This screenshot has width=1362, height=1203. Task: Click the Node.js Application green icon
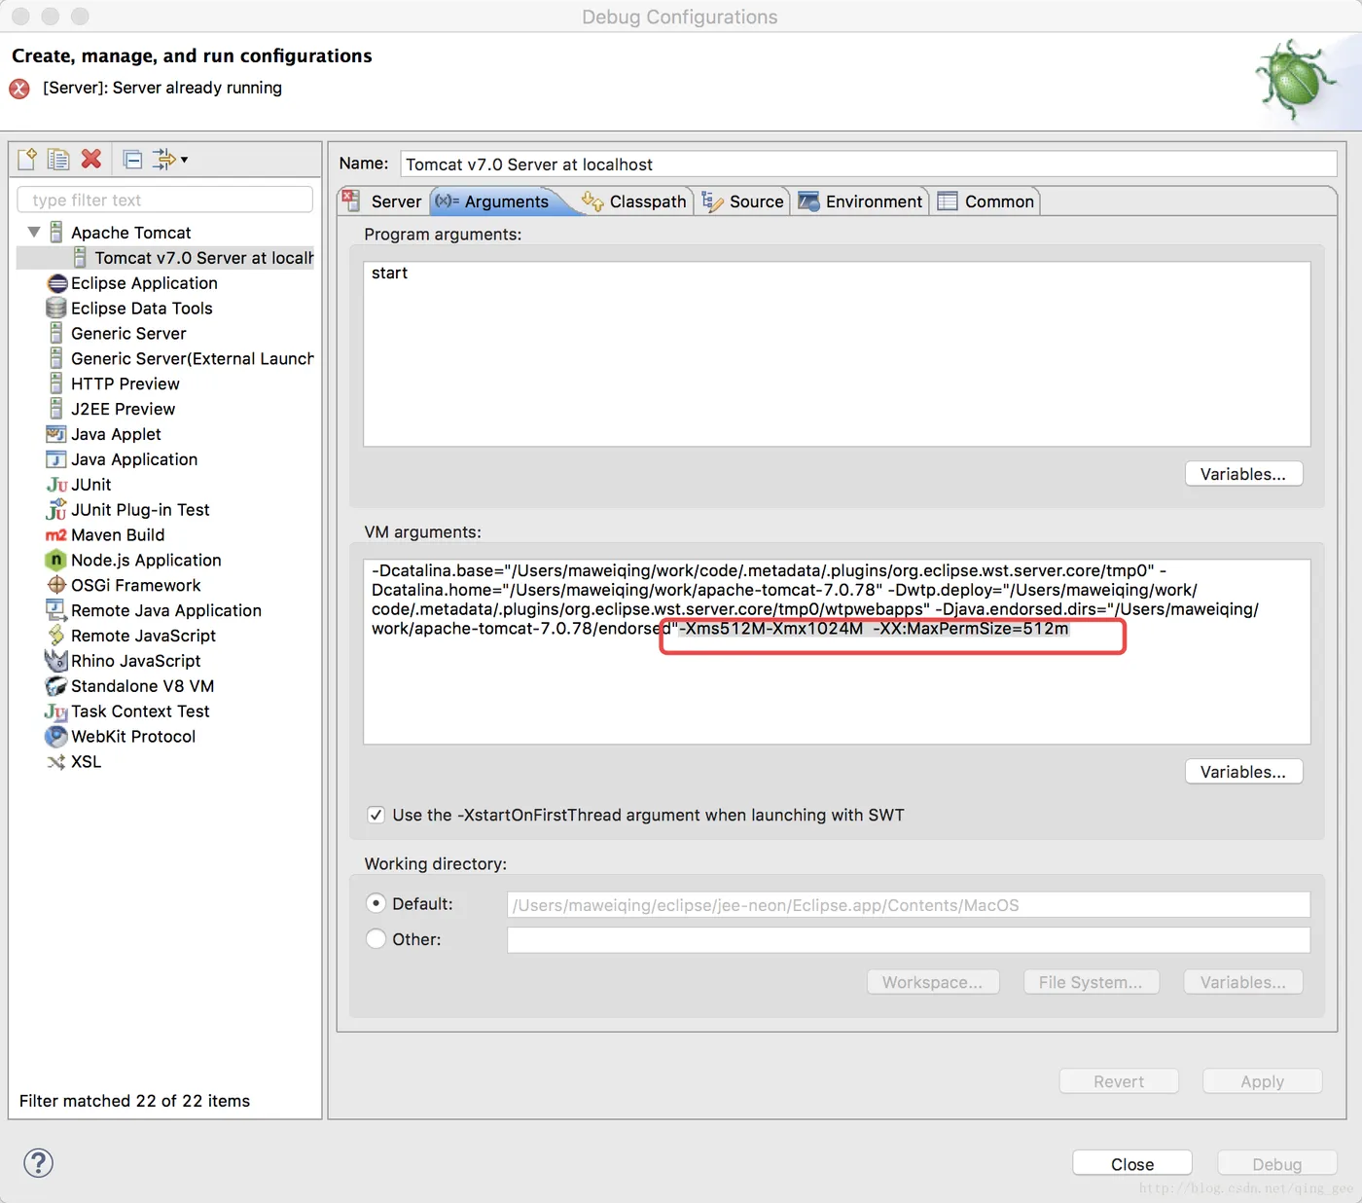click(56, 560)
